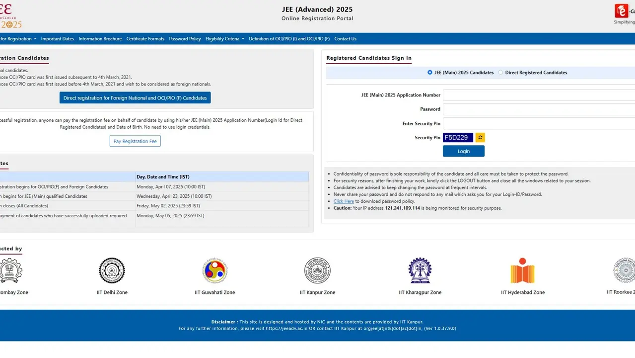Image resolution: width=635 pixels, height=358 pixels.
Task: Click the IIT Kharagpur Zone logo
Action: 420,270
